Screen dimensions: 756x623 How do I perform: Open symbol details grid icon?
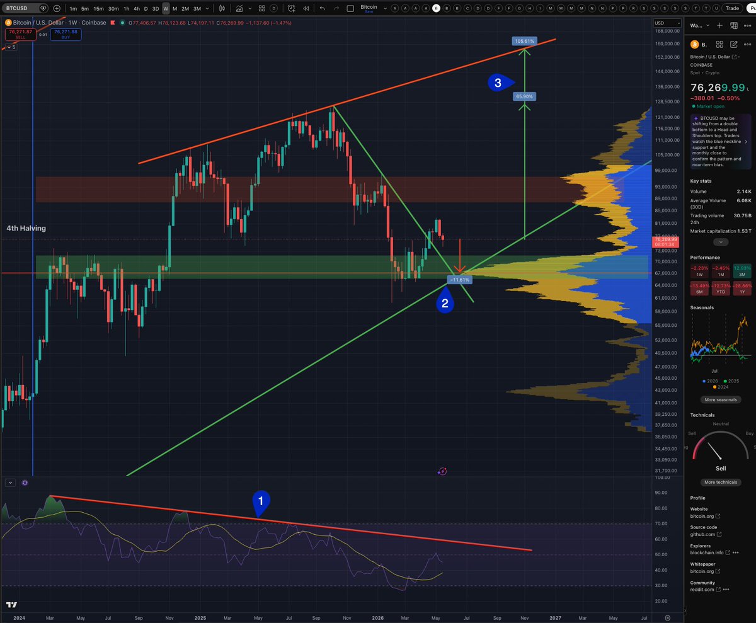(x=719, y=44)
